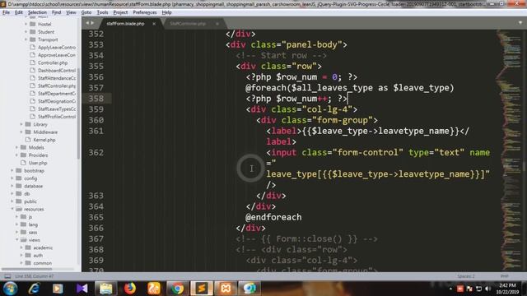Close the StaffController.php tab
The height and width of the screenshot is (296, 527).
pos(217,24)
